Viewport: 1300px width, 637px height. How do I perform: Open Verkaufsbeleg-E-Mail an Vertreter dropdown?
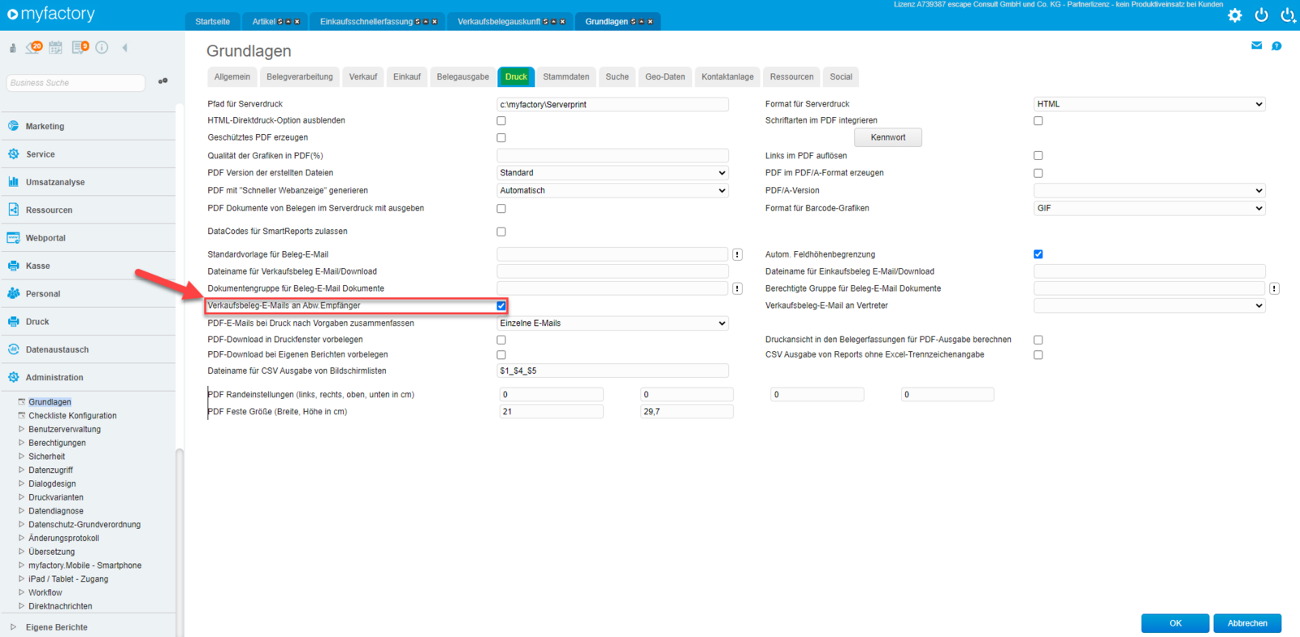point(1150,305)
